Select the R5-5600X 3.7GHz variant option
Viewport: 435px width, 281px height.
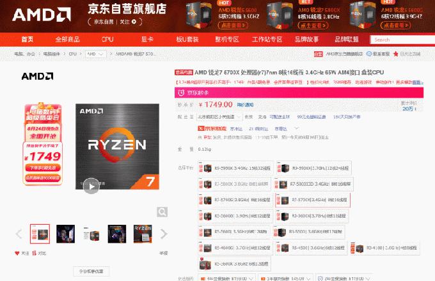[x=312, y=216]
